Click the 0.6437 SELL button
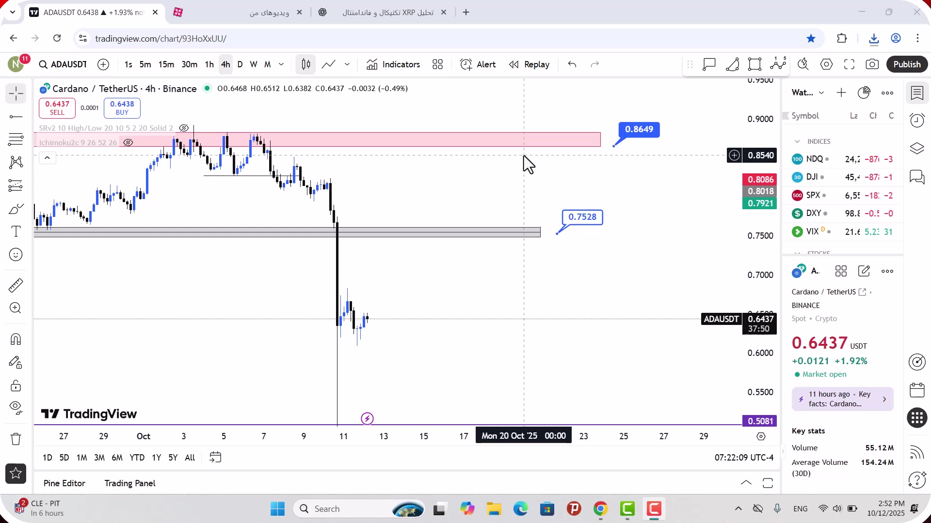Screen dimensions: 931x523 pyautogui.click(x=57, y=108)
